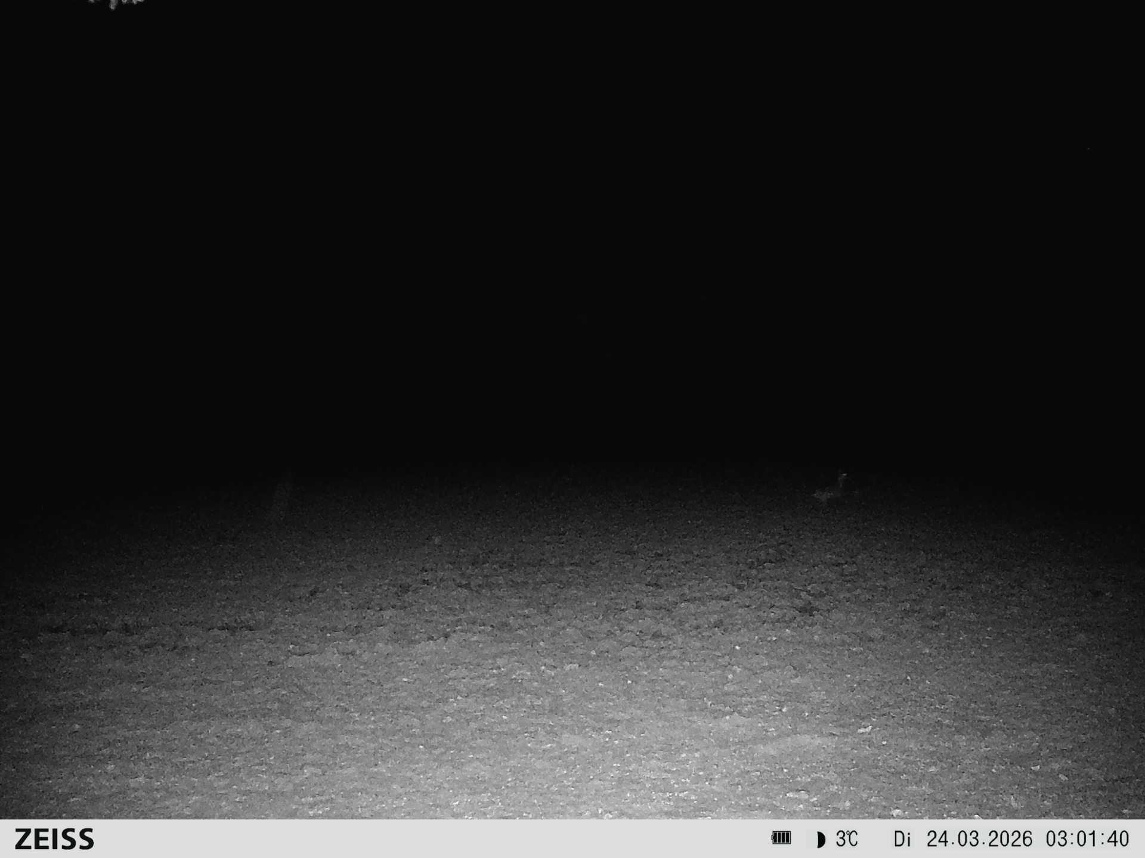Click the tiny bright dot at upper right

(x=1088, y=148)
